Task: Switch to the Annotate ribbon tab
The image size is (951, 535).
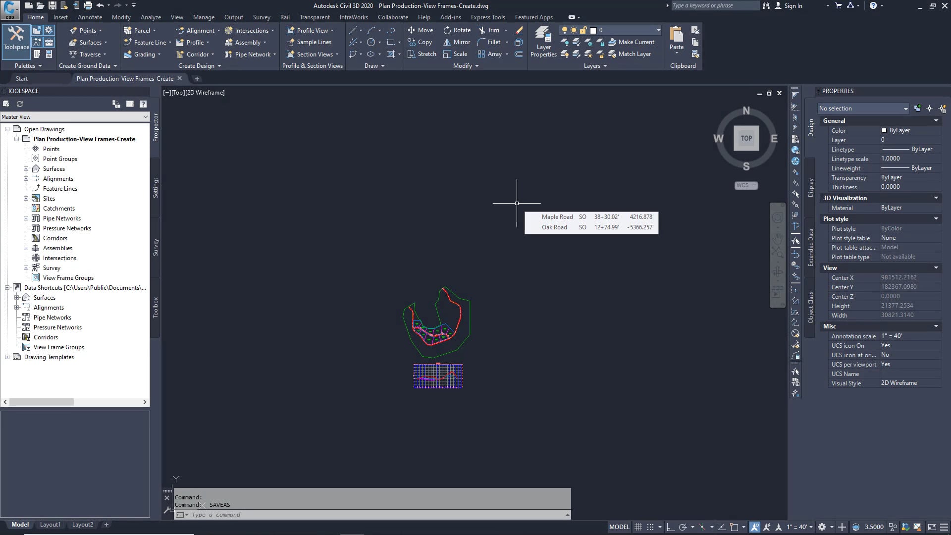Action: point(90,17)
